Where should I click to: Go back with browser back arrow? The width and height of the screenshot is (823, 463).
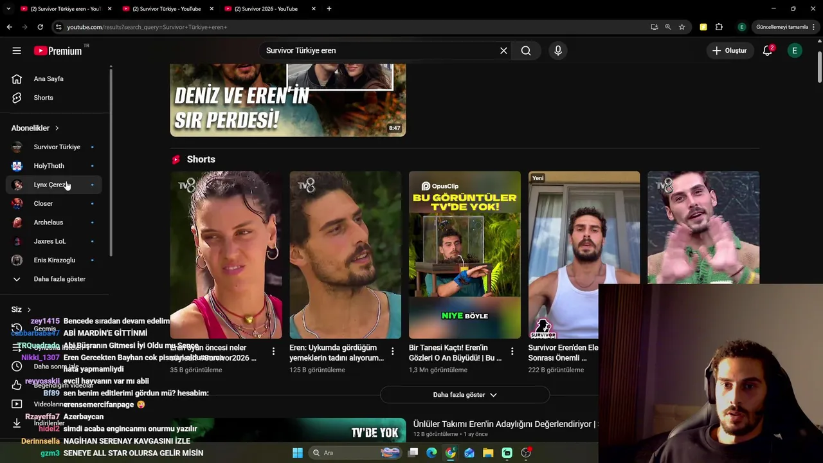(x=9, y=27)
